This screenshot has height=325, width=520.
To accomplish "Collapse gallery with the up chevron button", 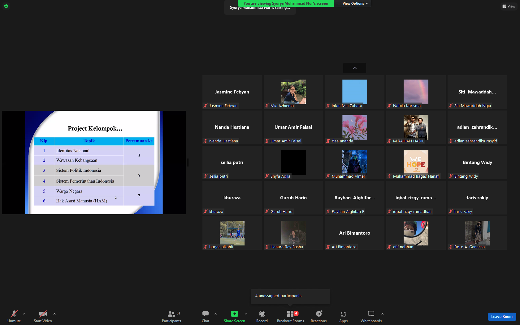I will (x=355, y=68).
